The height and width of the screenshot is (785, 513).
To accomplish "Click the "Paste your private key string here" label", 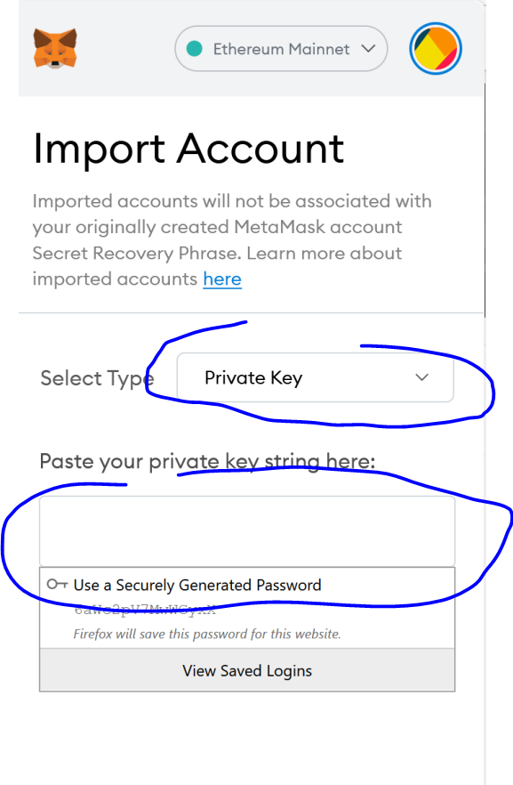I will point(207,462).
